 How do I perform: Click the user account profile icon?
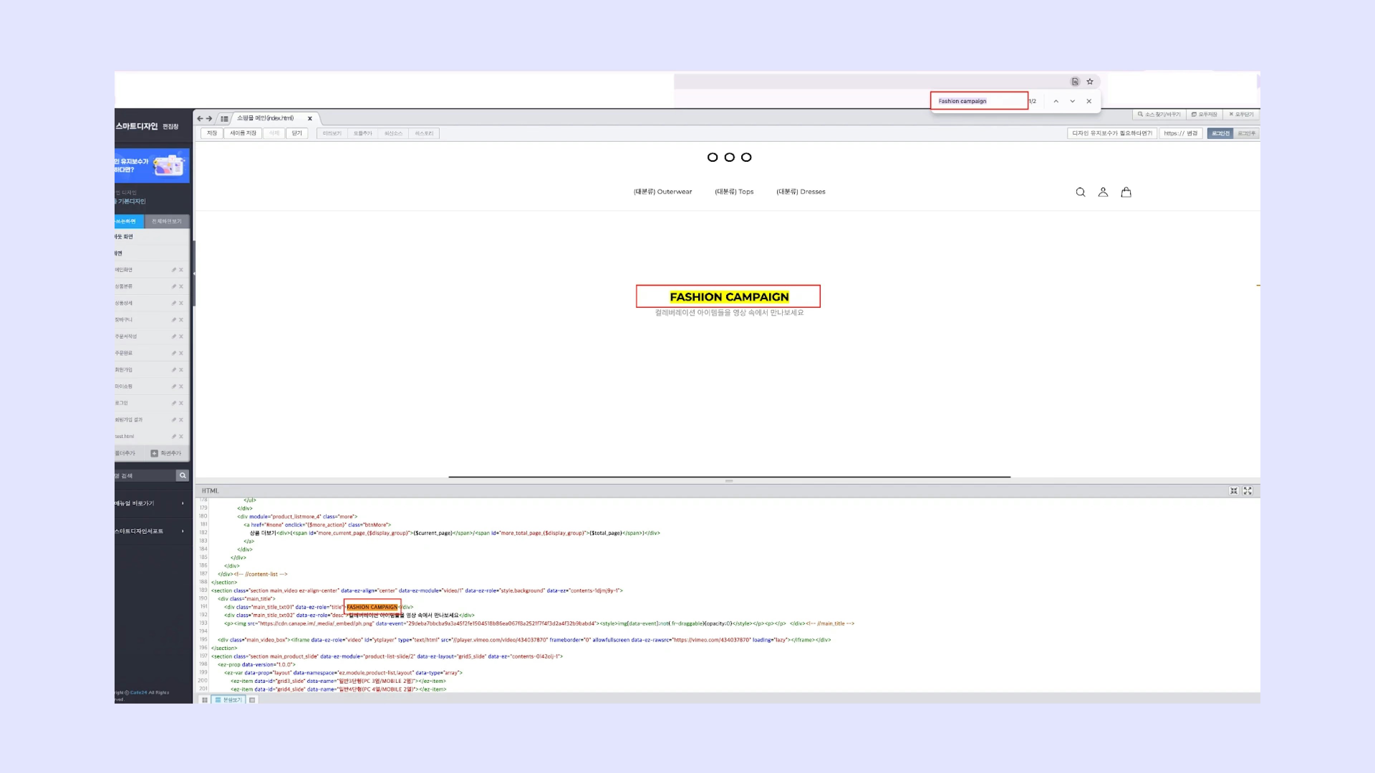point(1103,192)
